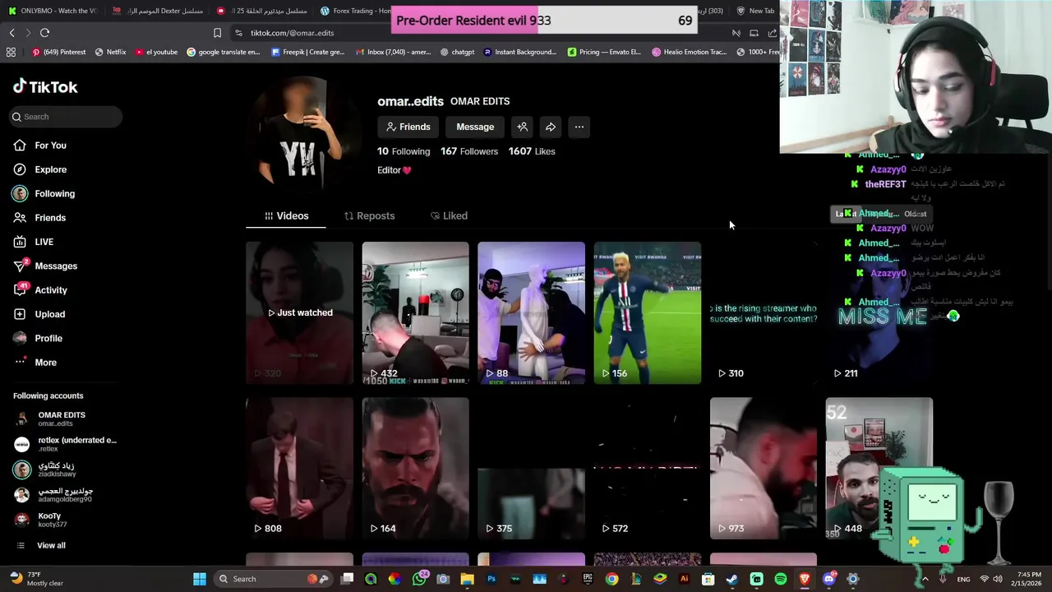Switch to the Liked tab

[x=449, y=215]
